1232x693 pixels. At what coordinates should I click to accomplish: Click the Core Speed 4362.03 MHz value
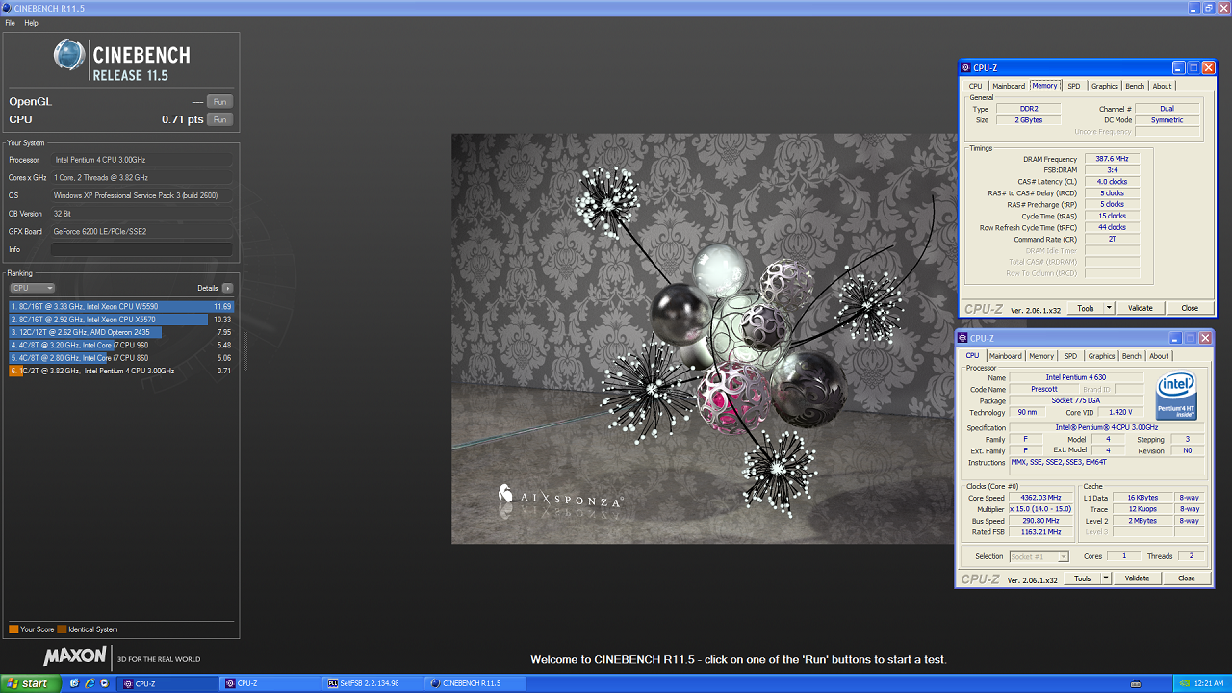coord(1041,498)
